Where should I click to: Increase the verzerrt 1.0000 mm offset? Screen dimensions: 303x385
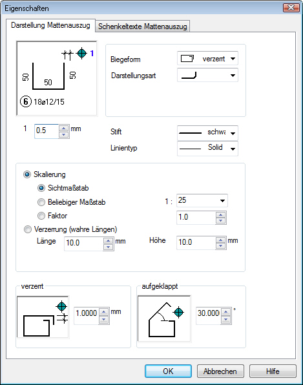point(104,312)
